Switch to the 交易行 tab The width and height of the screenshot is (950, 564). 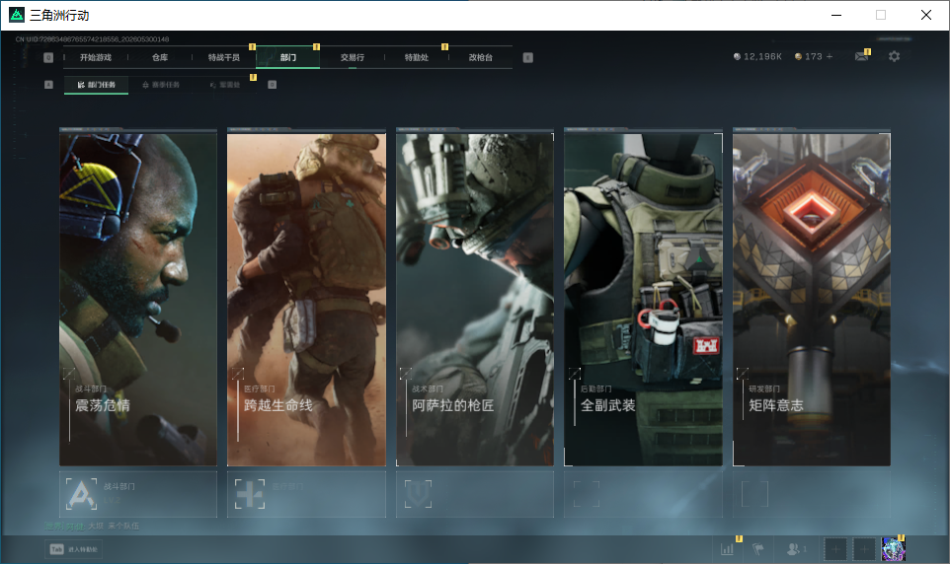point(352,57)
